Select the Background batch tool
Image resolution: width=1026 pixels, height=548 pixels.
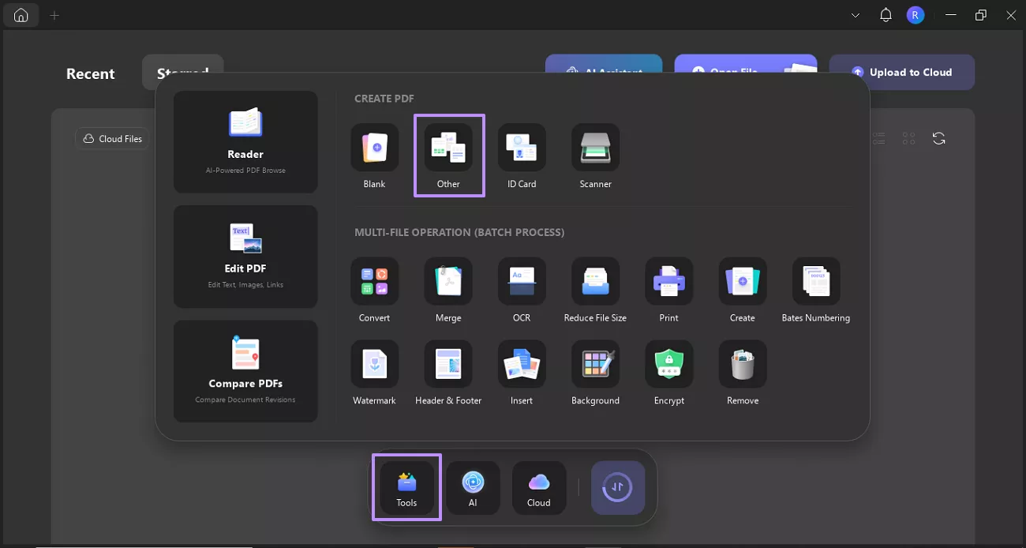pyautogui.click(x=595, y=373)
